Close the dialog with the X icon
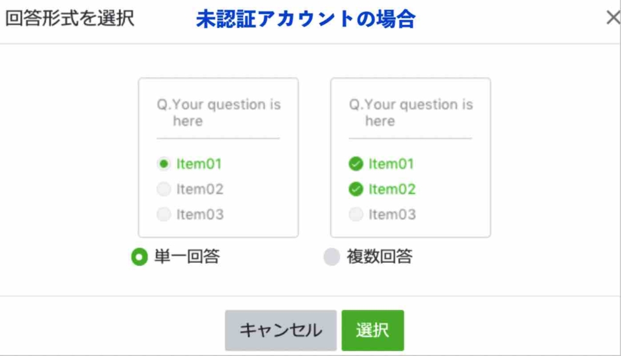 613,18
